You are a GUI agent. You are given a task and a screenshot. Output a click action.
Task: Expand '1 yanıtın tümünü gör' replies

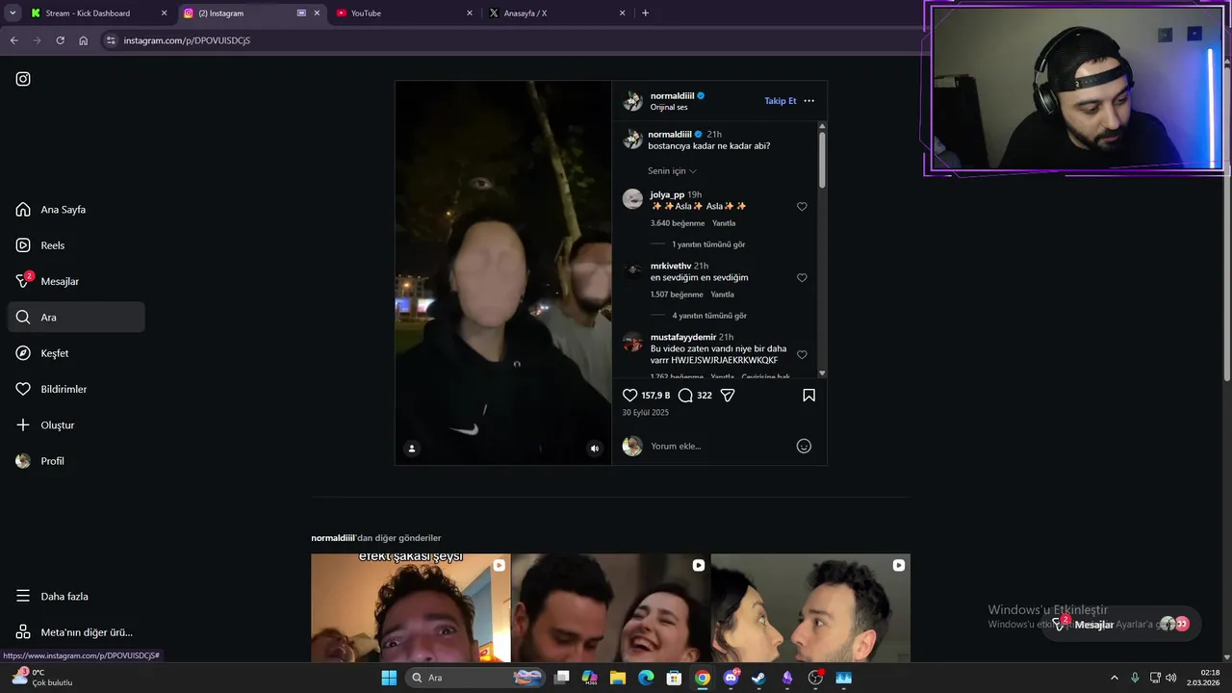click(708, 244)
